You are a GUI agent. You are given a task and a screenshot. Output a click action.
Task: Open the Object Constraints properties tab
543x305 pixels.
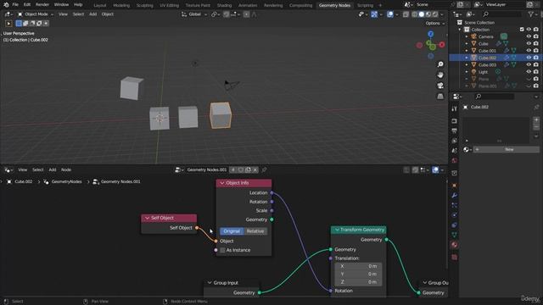tap(455, 225)
